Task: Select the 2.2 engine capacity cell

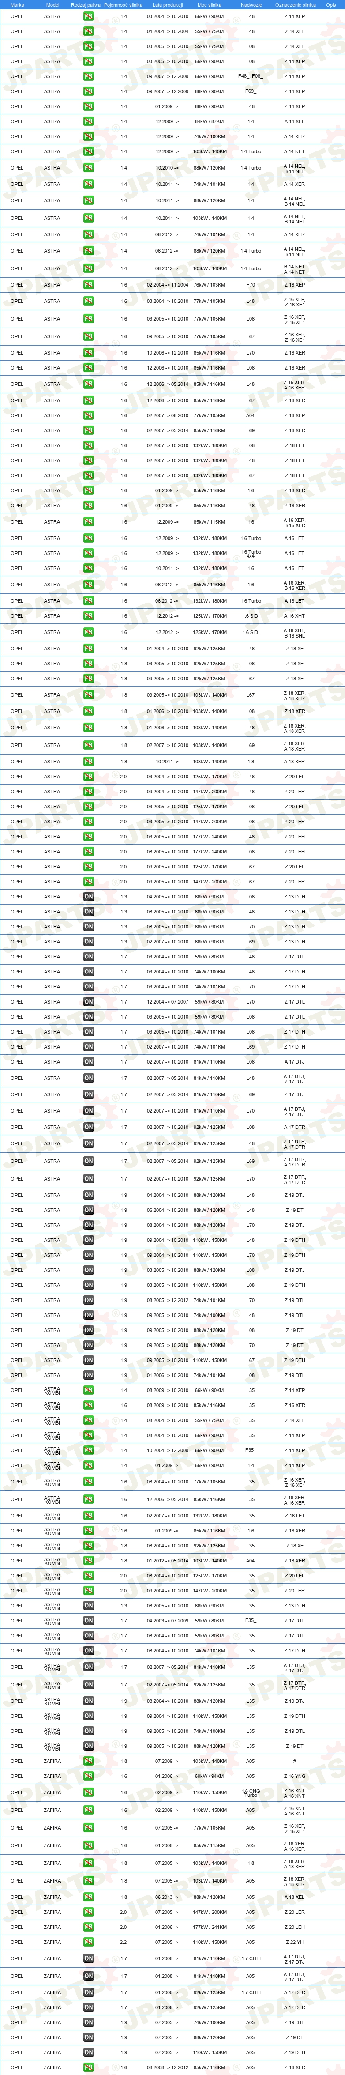Action: pos(123,1942)
